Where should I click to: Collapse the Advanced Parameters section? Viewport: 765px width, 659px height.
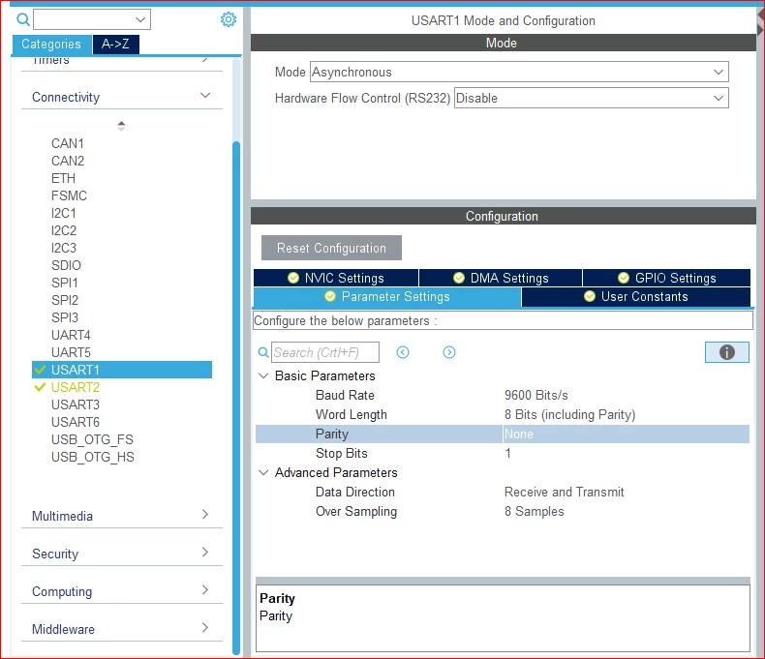(x=263, y=472)
